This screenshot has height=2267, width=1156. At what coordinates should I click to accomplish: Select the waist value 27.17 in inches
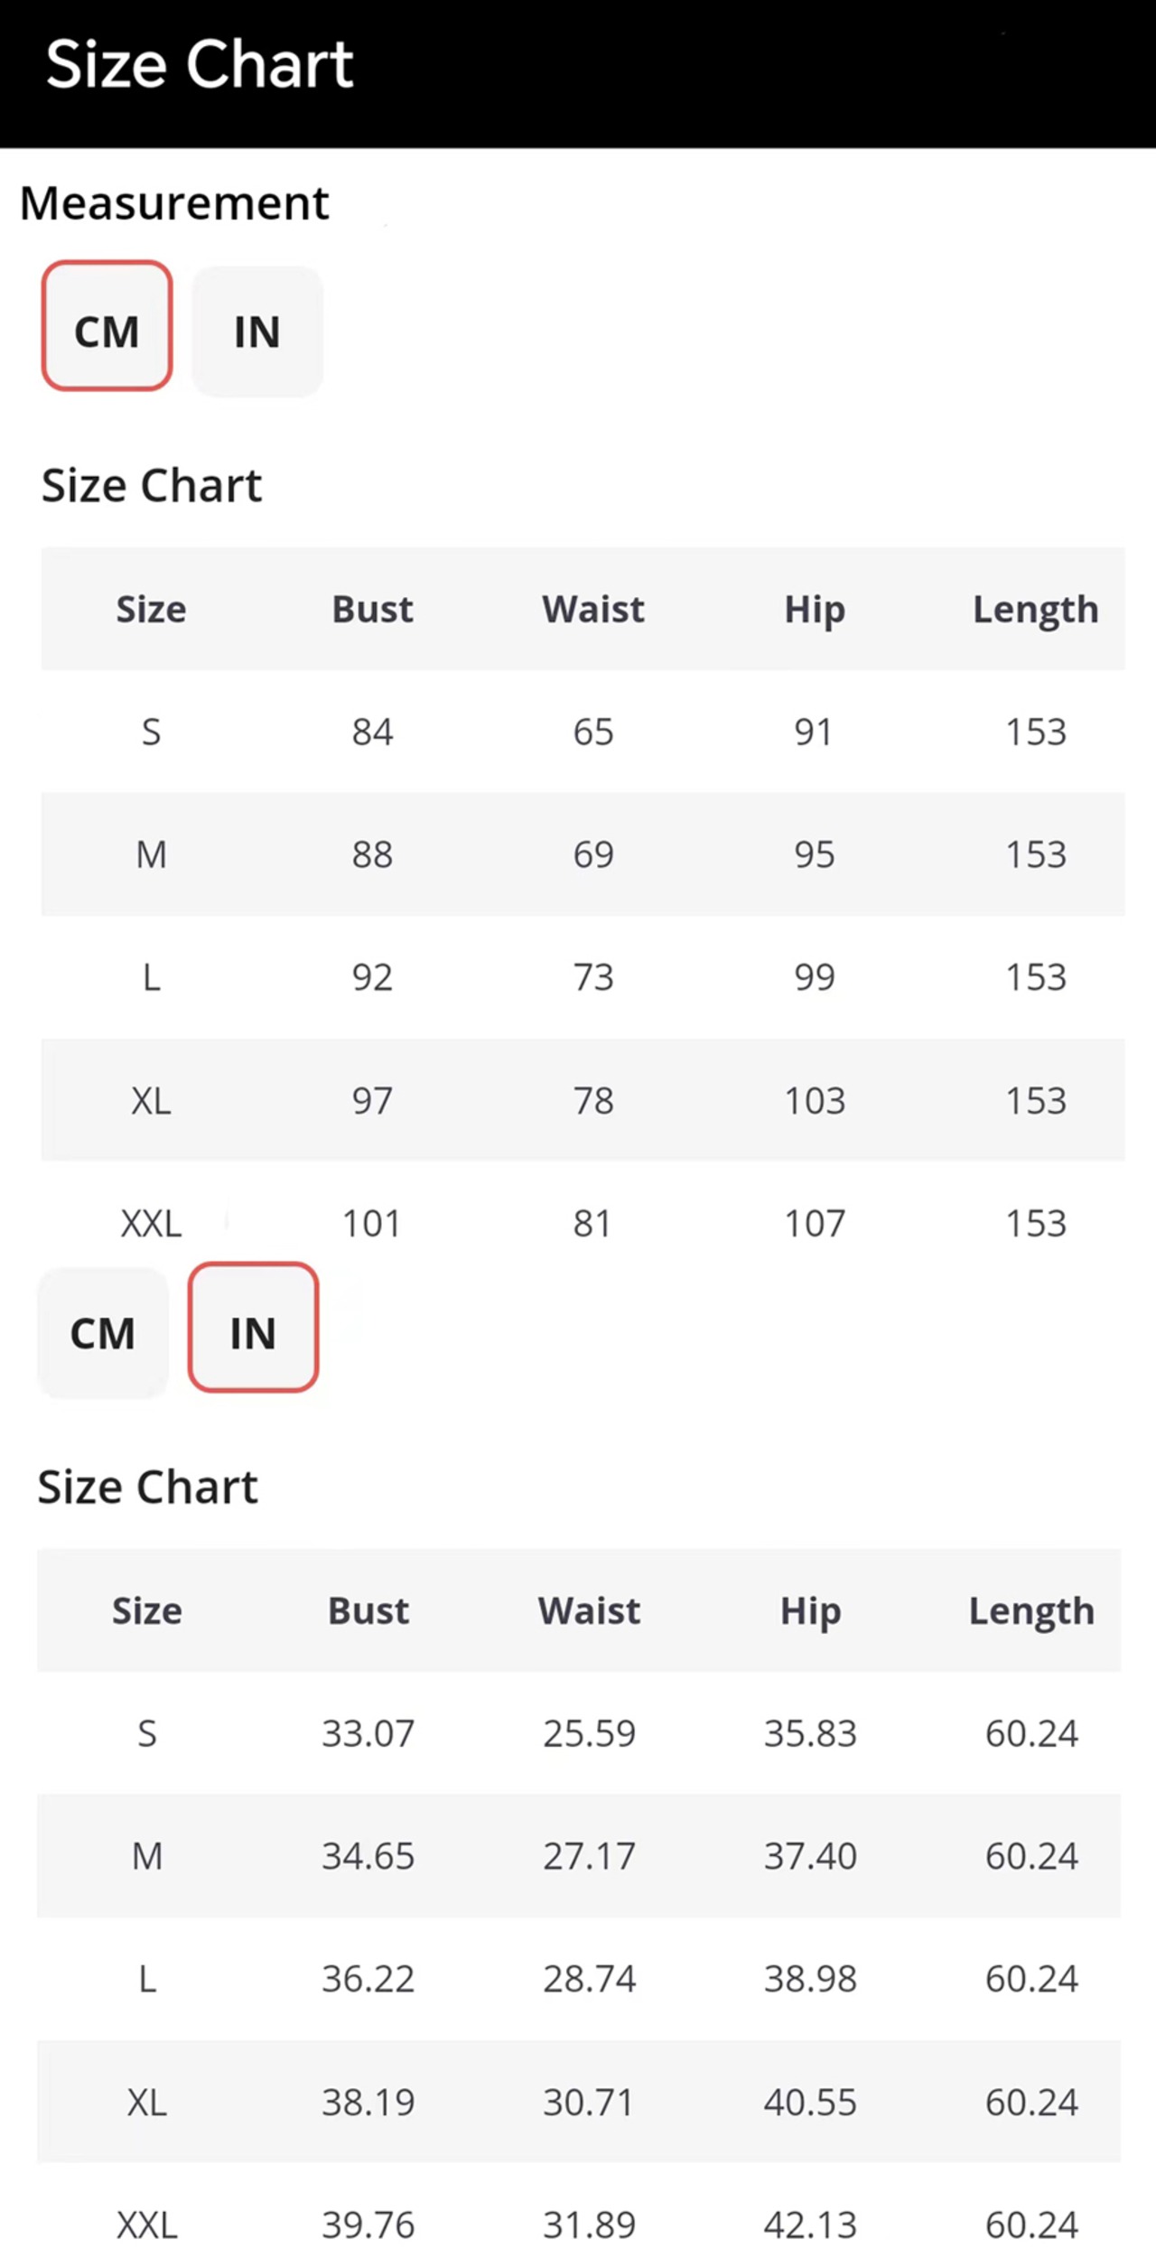589,1856
